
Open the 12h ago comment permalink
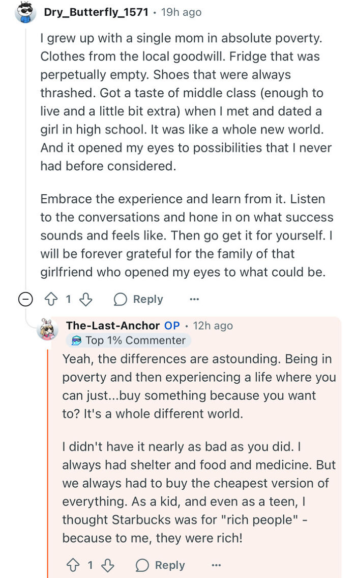point(212,326)
